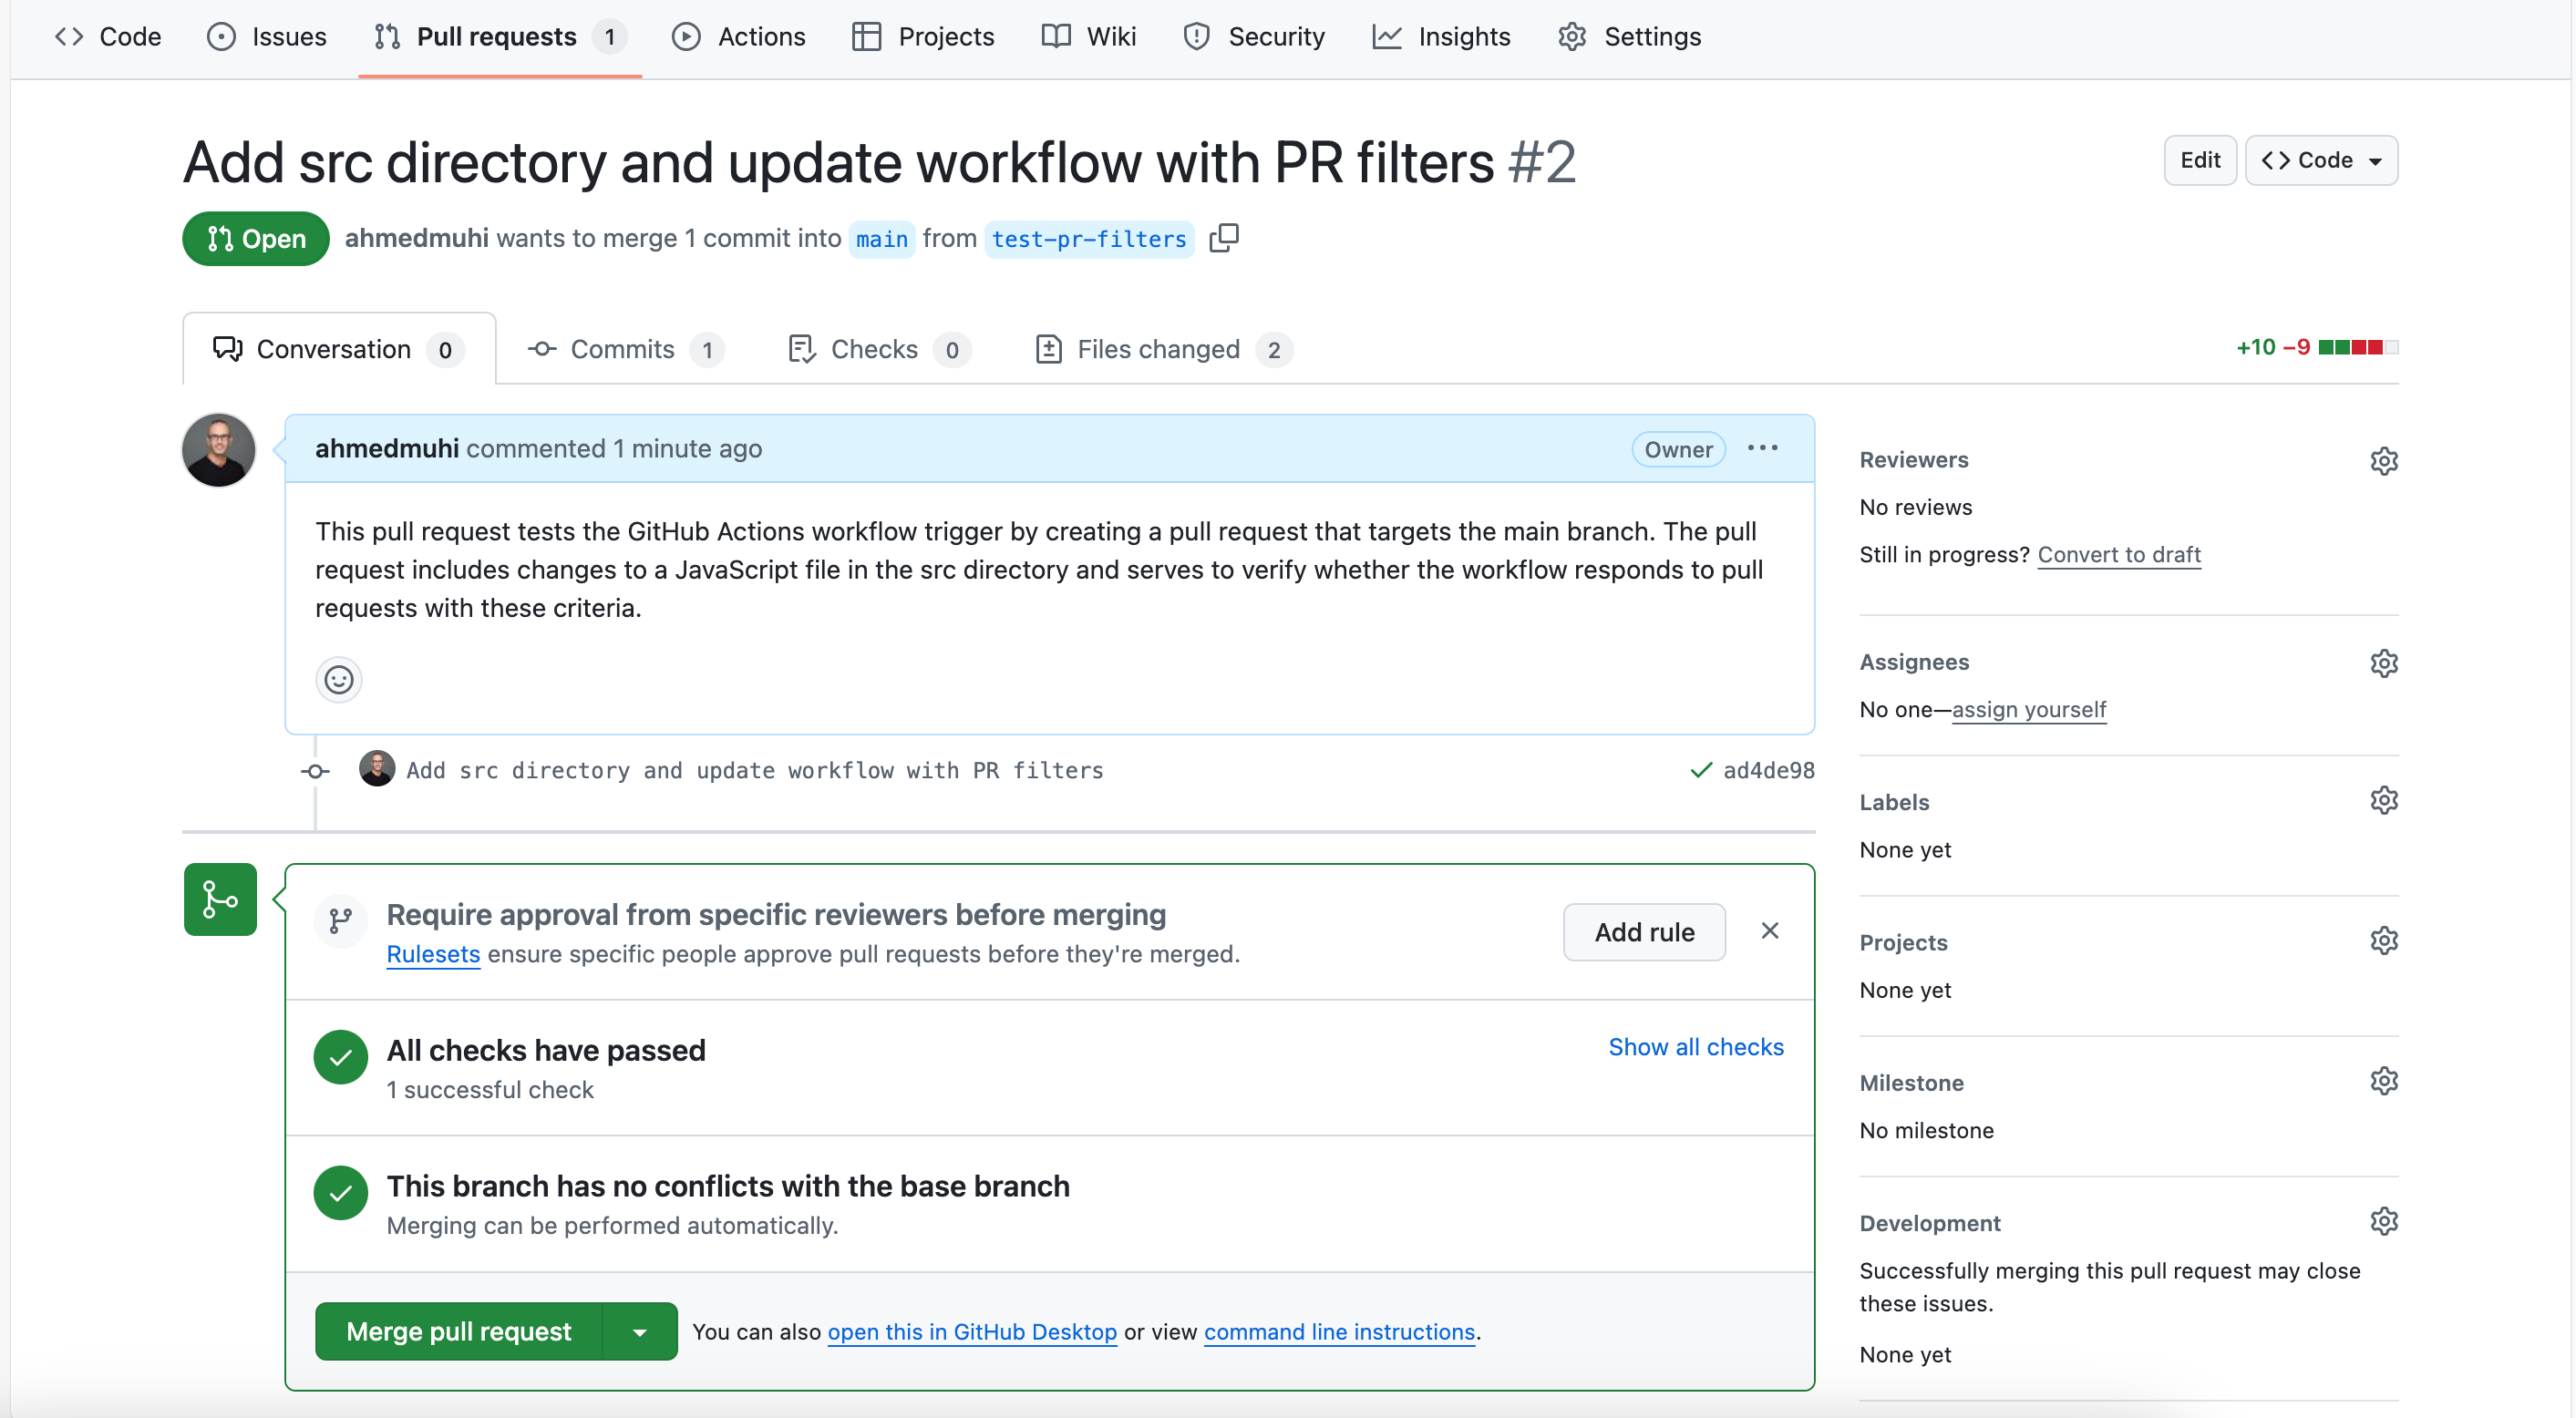This screenshot has width=2576, height=1418.
Task: Click the PR author ahmedmuhi under title
Action: point(417,238)
